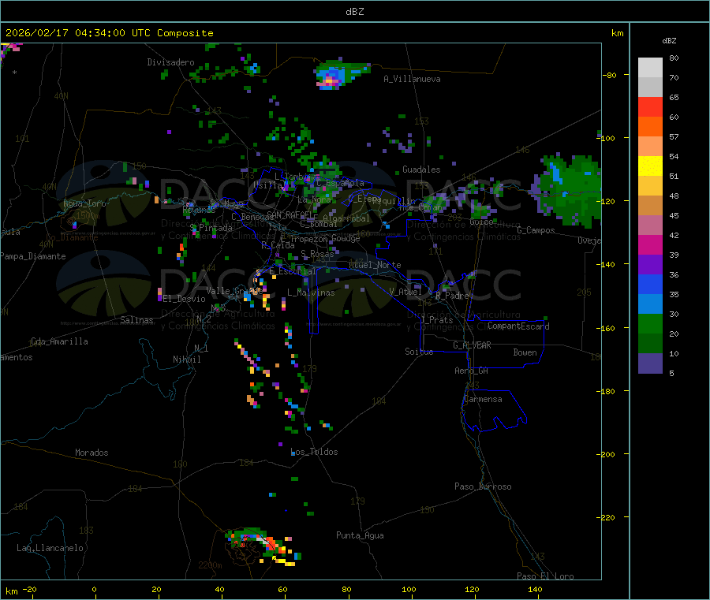Click the Lag.Llancanelo location label
This screenshot has width=710, height=600.
pyautogui.click(x=50, y=548)
